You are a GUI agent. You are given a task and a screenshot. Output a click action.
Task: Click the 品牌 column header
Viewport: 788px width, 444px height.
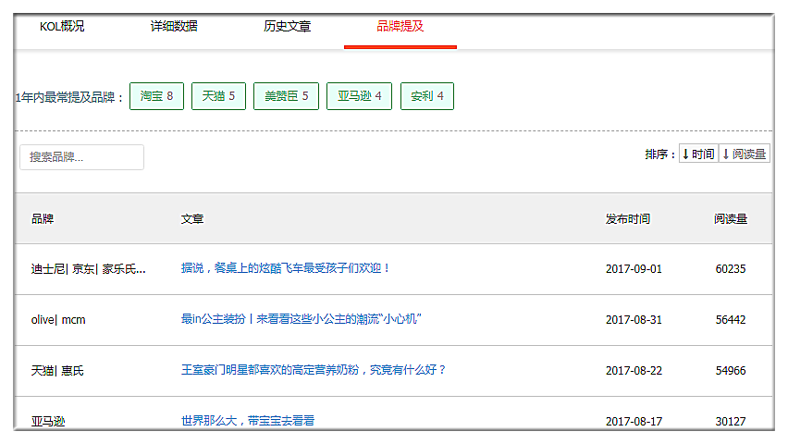[43, 219]
